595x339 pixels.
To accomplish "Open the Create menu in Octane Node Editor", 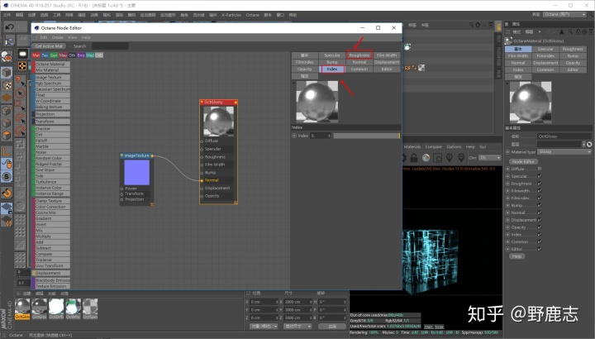I will tap(58, 37).
